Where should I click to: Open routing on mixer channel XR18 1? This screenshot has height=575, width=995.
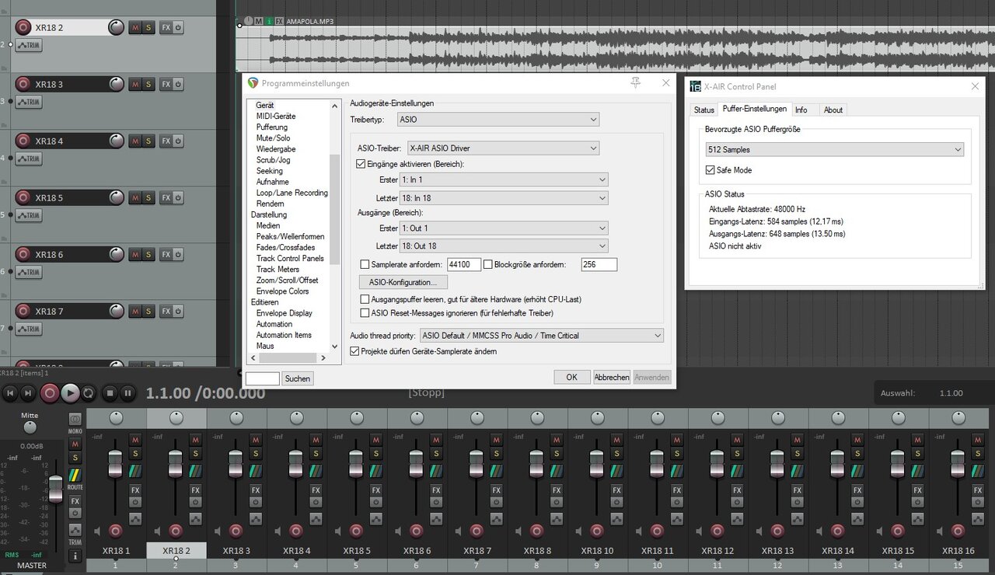point(135,470)
